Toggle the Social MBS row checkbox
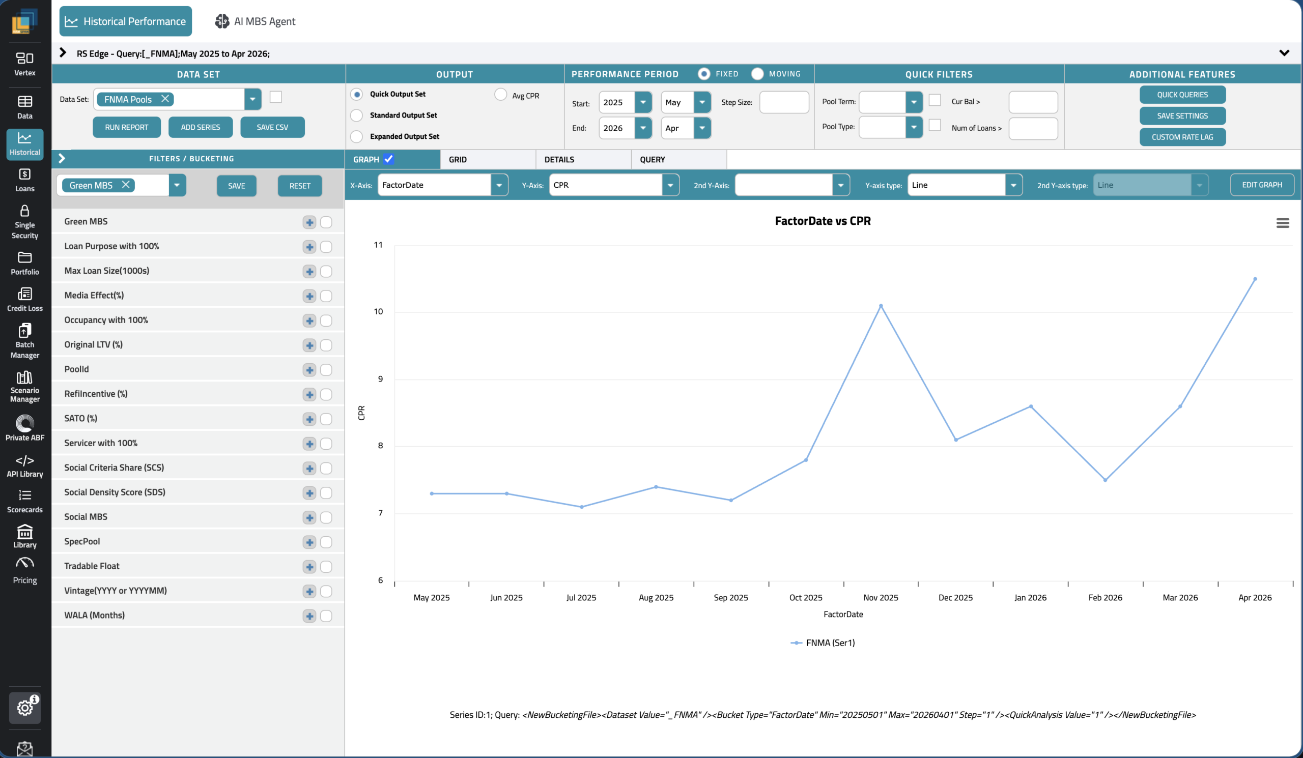The image size is (1303, 758). click(326, 517)
